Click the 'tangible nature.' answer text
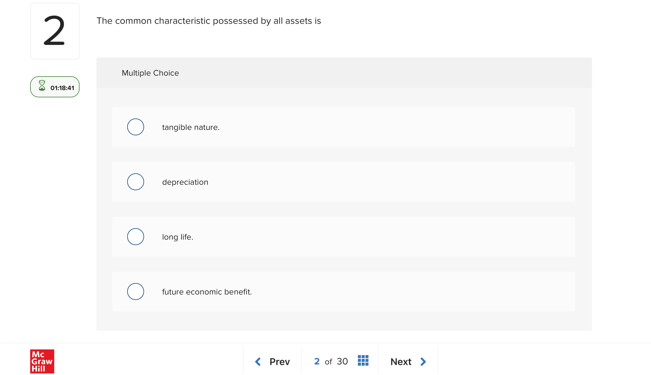The height and width of the screenshot is (375, 651). click(x=191, y=127)
